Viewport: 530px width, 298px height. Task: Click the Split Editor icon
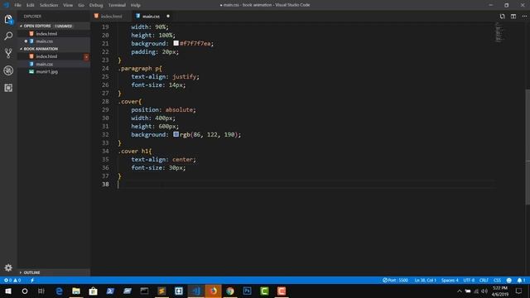pos(513,17)
